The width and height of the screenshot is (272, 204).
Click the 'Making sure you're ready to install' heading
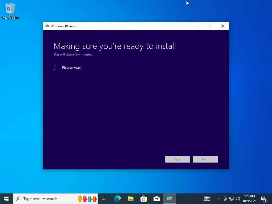pos(115,46)
